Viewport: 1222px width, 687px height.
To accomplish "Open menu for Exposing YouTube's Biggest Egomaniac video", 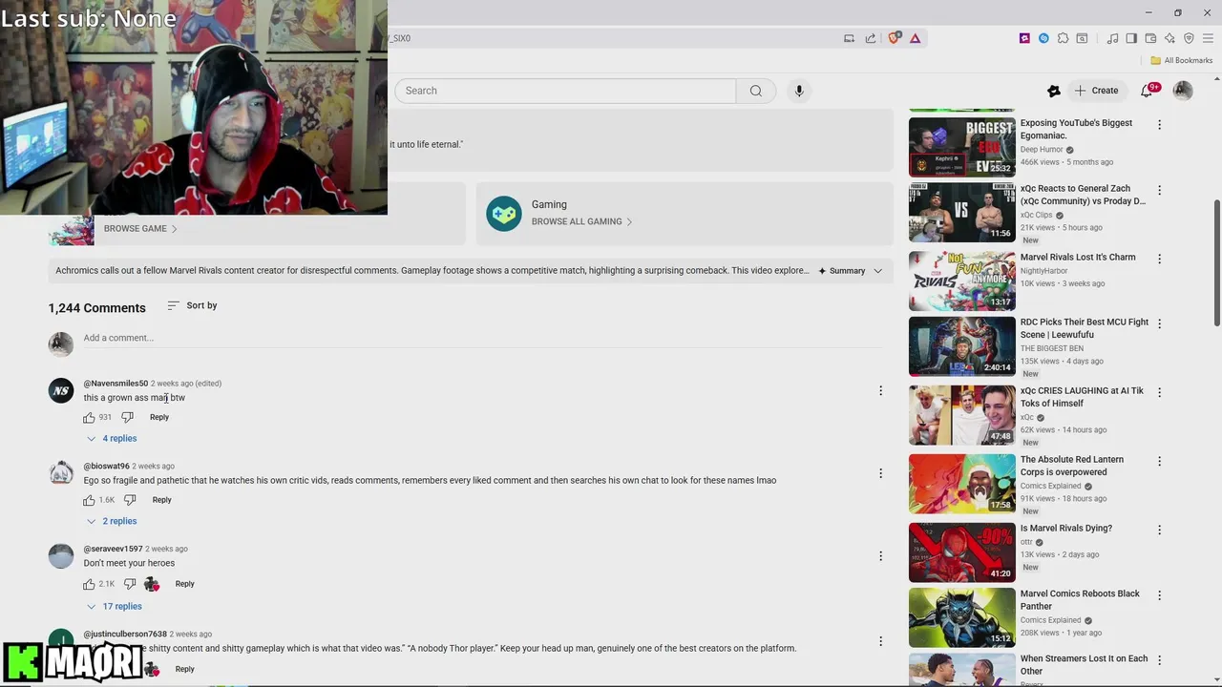I will tap(1159, 125).
